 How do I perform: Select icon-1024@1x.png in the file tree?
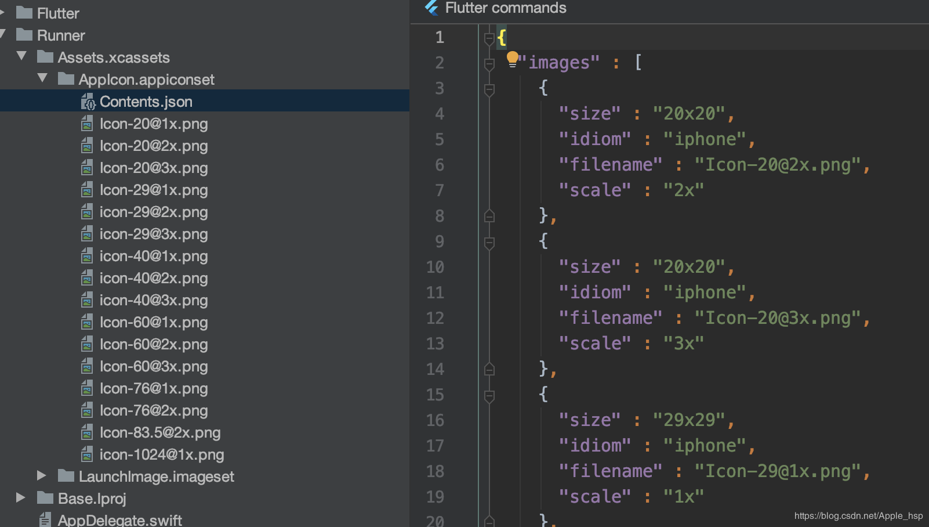click(x=162, y=454)
